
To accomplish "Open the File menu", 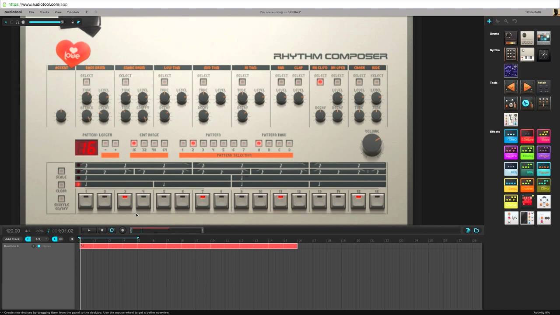I will pyautogui.click(x=31, y=12).
